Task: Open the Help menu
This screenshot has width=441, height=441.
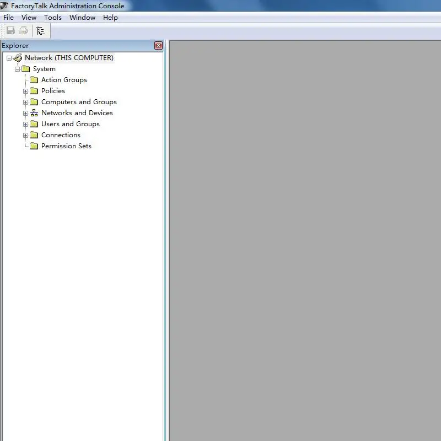Action: (x=110, y=18)
